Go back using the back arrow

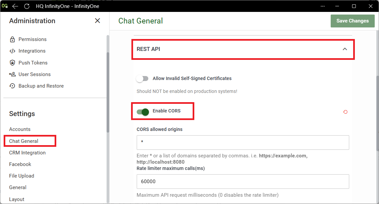(15, 6)
